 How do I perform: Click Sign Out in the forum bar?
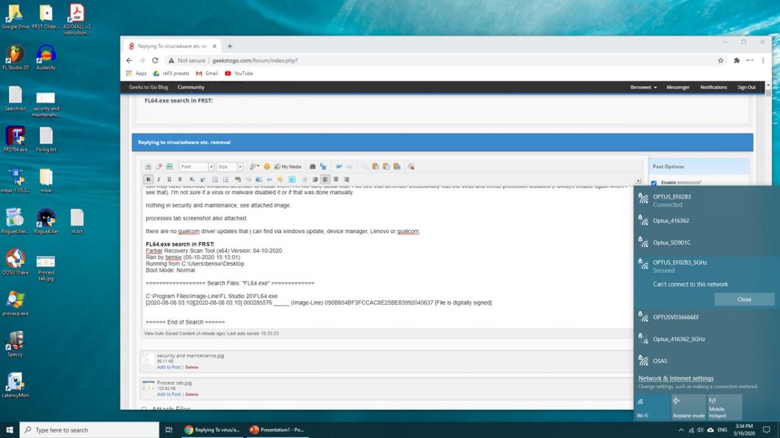pyautogui.click(x=746, y=87)
